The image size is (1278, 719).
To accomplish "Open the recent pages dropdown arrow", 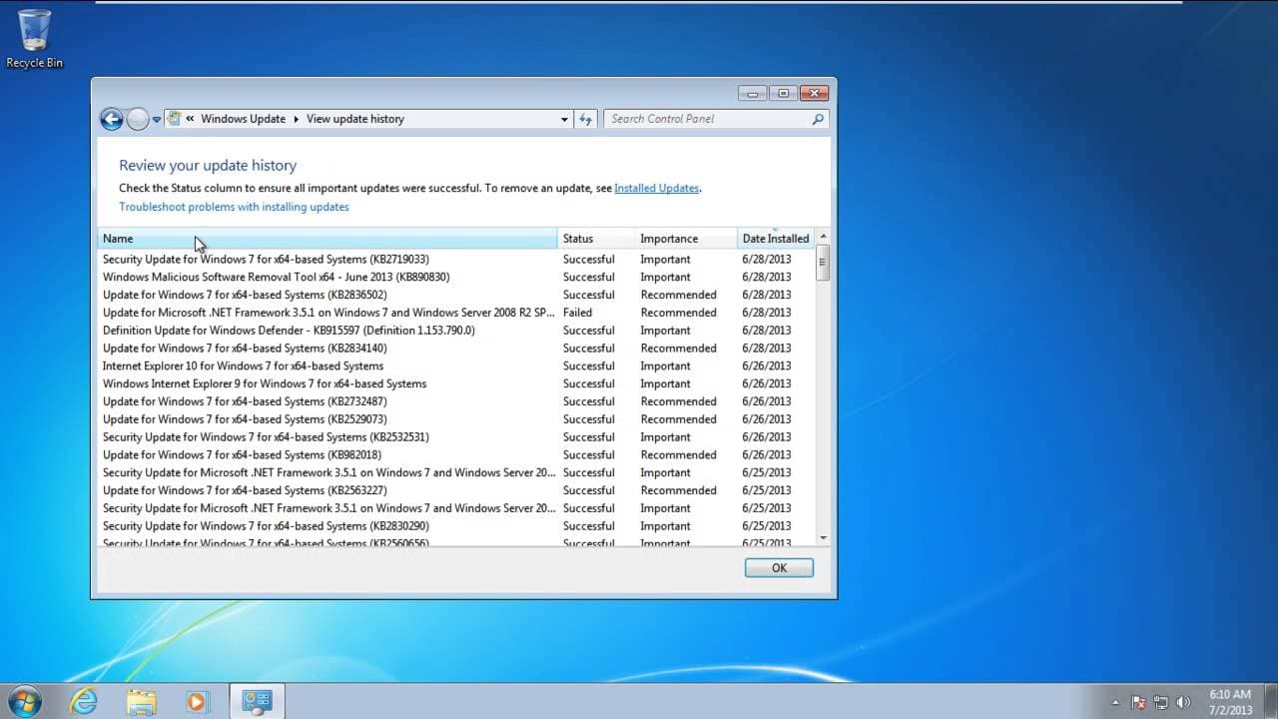I will click(x=157, y=119).
